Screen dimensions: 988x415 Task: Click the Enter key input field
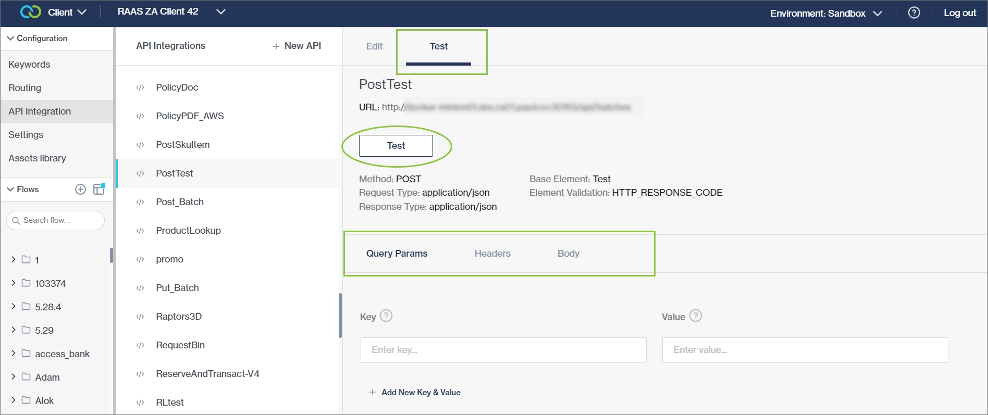pos(503,350)
